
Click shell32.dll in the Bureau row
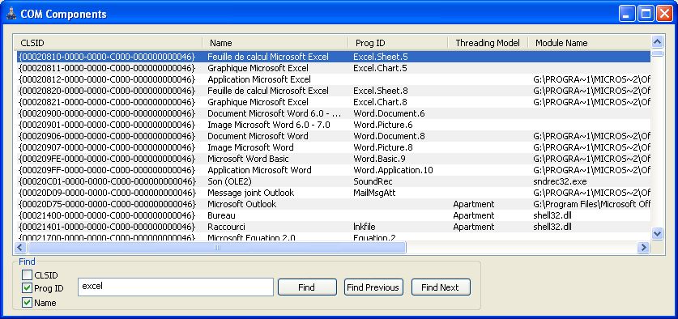point(552,215)
